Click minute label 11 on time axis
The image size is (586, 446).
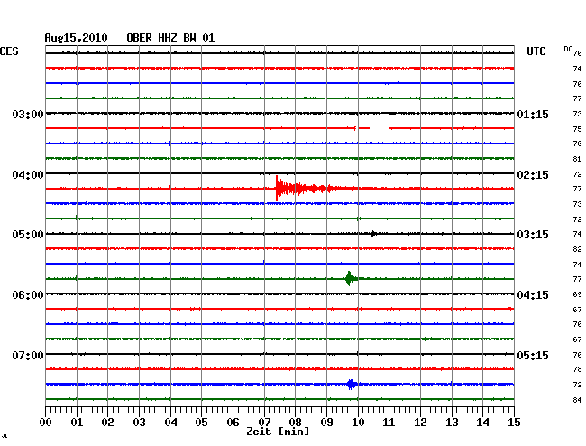(x=389, y=422)
